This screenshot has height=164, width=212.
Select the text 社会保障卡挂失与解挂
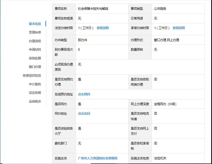93,9
